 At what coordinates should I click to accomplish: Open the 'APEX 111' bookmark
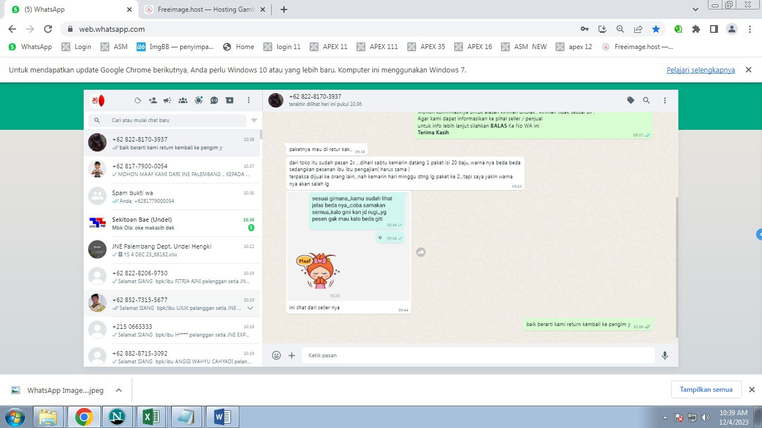377,47
